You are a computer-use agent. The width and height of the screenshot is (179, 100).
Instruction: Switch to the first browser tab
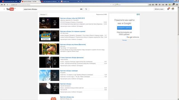11,1
